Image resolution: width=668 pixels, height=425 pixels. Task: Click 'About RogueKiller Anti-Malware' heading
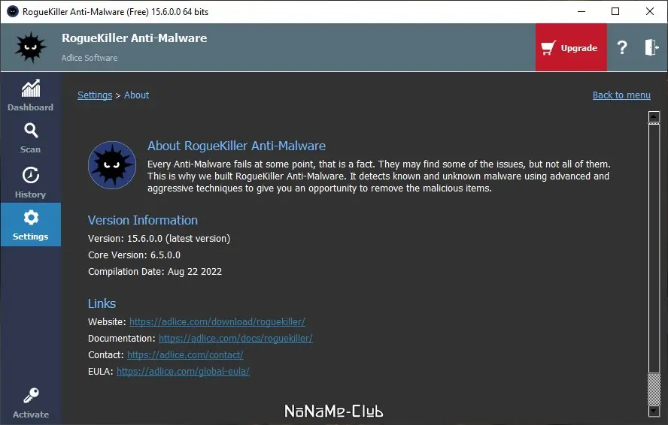236,146
